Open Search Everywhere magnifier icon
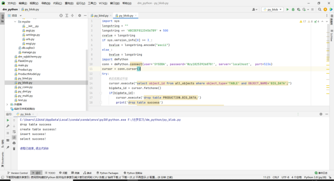 tap(320, 9)
